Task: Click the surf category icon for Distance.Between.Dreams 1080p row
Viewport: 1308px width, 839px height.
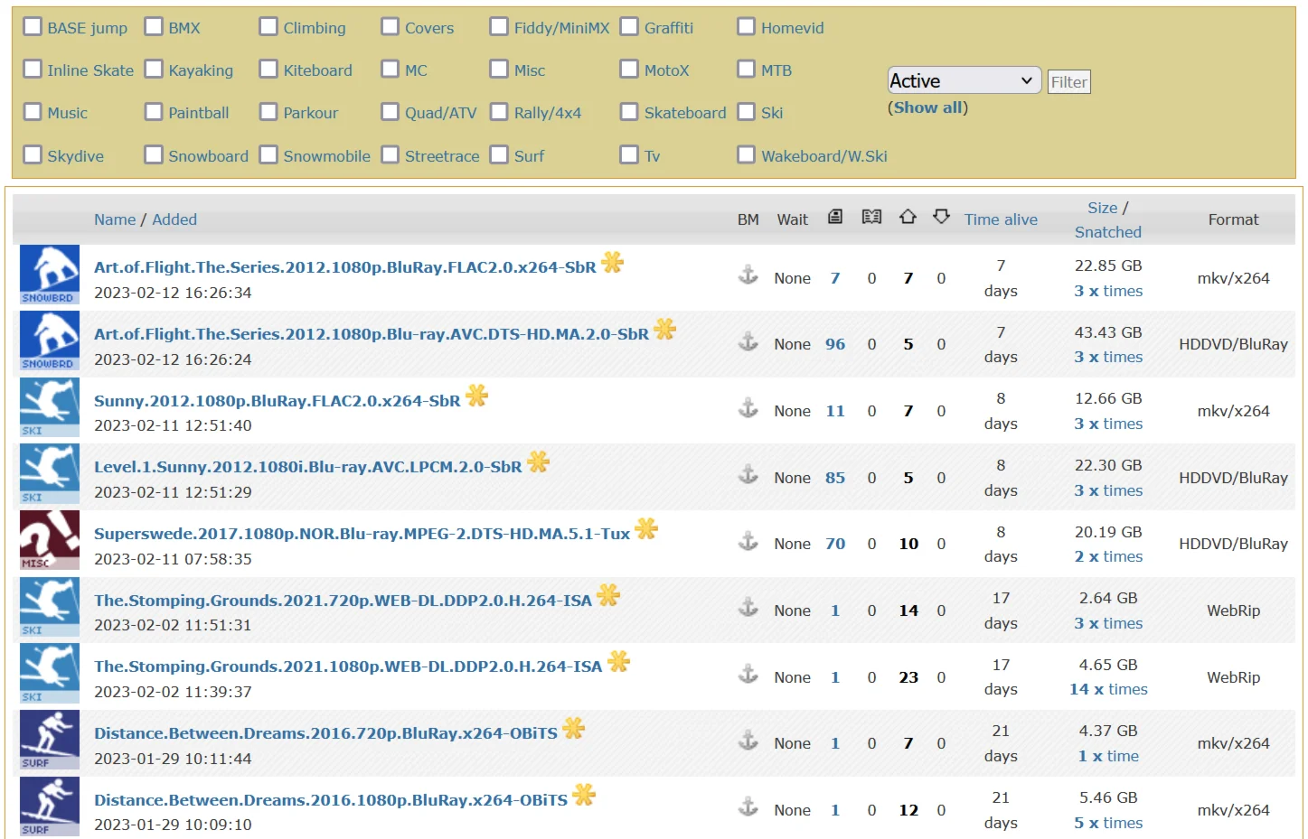Action: (x=50, y=806)
